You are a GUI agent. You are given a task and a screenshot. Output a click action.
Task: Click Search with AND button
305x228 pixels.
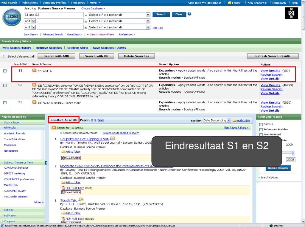56,56
